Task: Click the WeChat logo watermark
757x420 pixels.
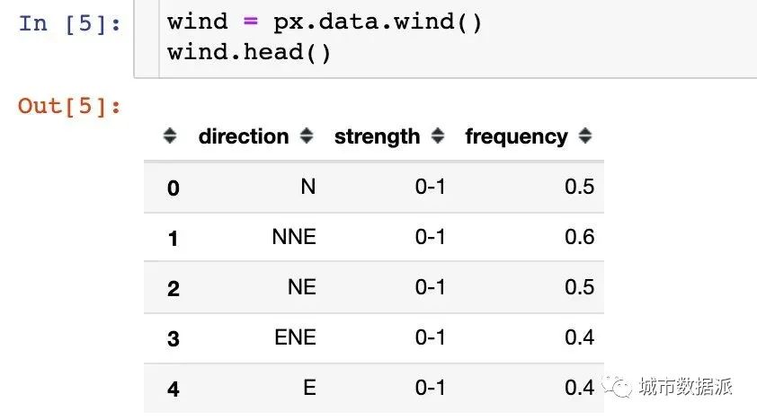Action: click(x=617, y=386)
